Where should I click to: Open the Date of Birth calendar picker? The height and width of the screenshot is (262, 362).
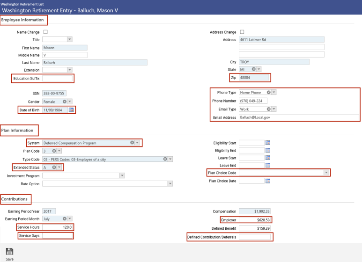71,110
